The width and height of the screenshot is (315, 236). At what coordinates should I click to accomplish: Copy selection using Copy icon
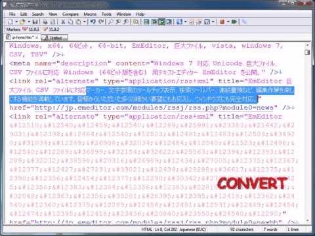(x=70, y=22)
